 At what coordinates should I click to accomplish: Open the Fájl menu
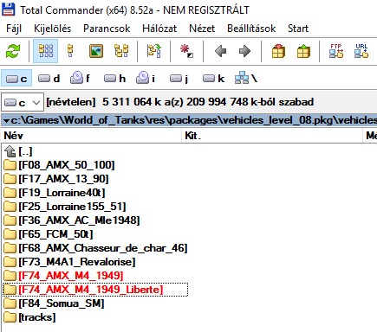[x=14, y=29]
